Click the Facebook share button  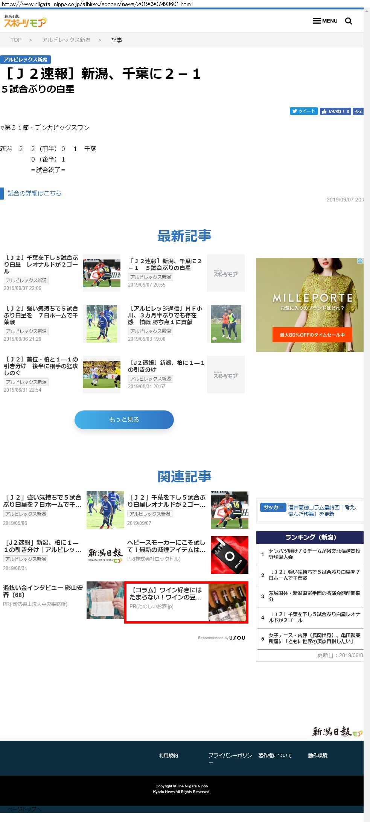[358, 111]
